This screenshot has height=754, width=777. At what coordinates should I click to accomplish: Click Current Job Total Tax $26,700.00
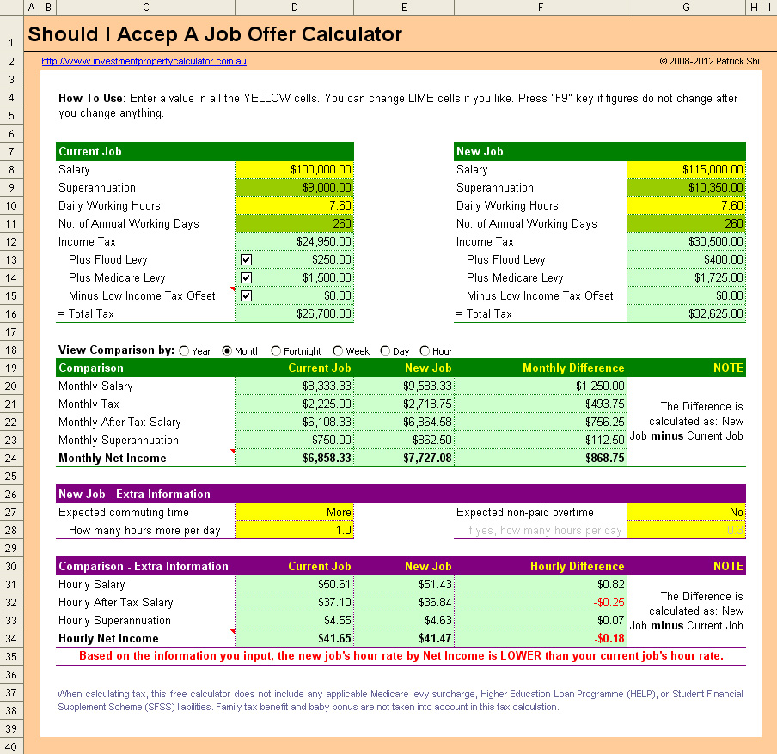[x=294, y=313]
